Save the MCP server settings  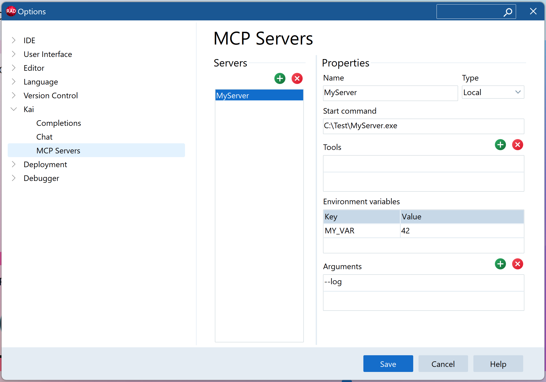(388, 364)
